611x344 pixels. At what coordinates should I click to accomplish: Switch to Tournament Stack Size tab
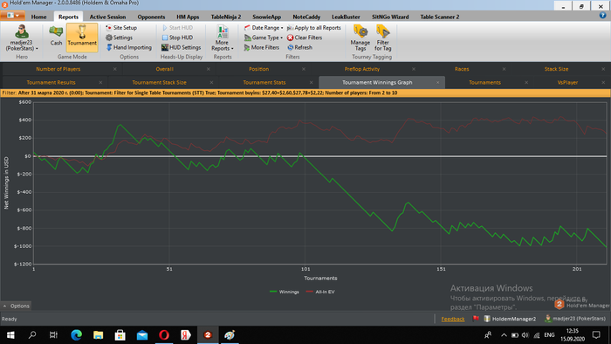point(159,83)
